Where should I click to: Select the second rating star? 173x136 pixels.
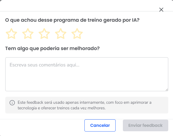tap(28, 34)
